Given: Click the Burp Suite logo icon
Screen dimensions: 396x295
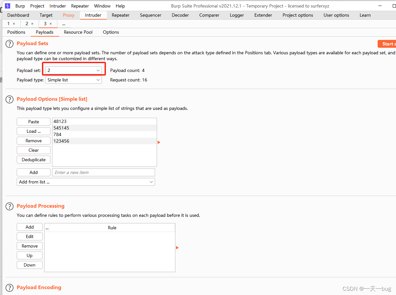Looking at the screenshot, I should pos(8,6).
